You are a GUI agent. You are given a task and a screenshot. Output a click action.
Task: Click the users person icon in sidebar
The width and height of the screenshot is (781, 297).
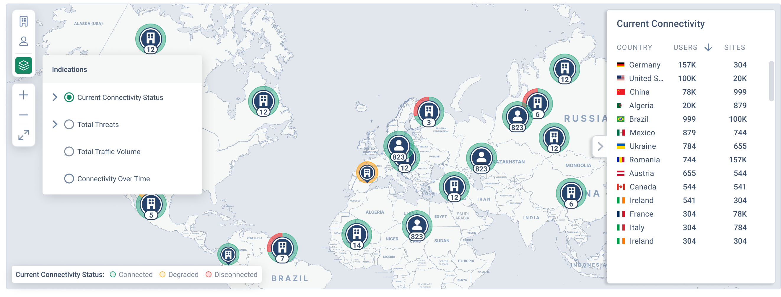24,42
